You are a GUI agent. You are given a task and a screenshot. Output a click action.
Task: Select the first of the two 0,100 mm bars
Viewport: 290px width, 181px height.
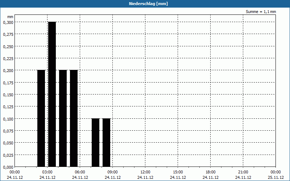tap(95, 143)
